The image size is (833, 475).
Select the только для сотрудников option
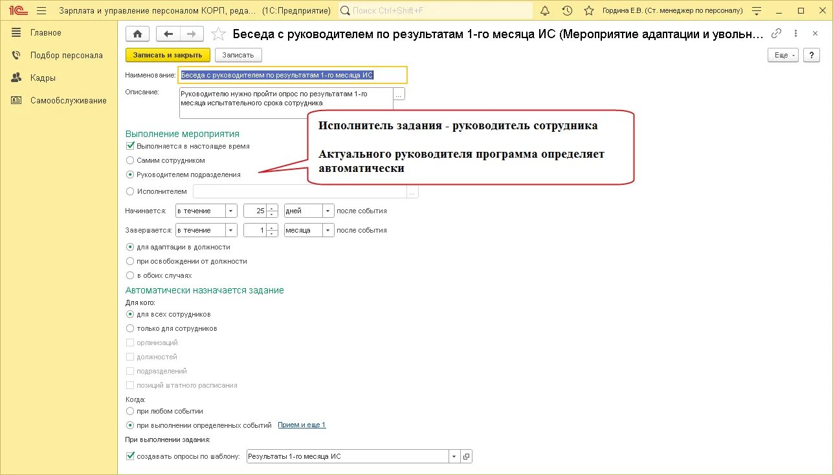130,328
